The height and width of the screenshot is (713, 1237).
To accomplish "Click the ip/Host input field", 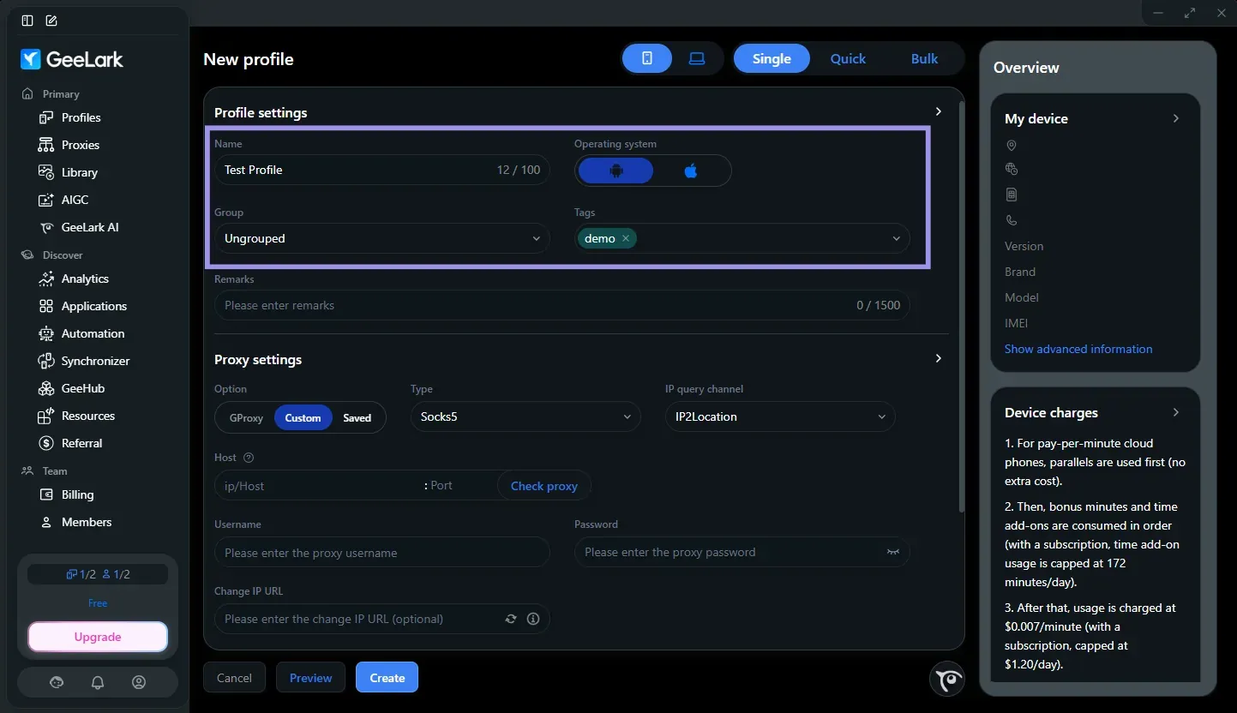I will point(317,486).
